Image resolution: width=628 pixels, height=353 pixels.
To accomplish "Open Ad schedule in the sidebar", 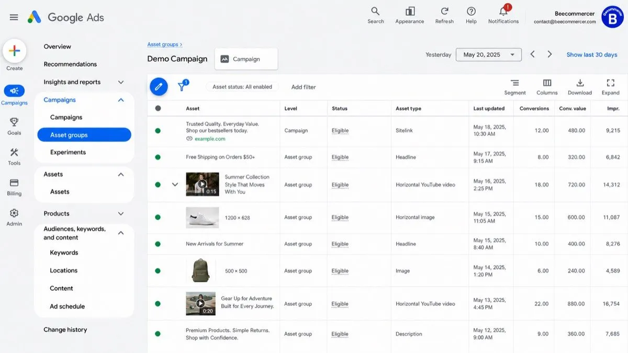I will (x=67, y=306).
